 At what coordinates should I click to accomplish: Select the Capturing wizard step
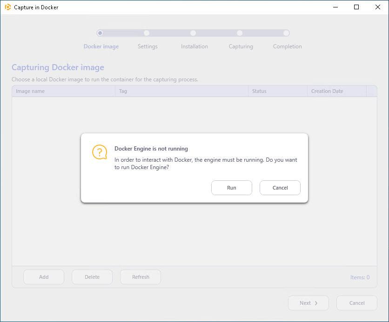click(241, 46)
